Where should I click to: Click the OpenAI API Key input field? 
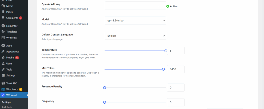[x=135, y=5]
